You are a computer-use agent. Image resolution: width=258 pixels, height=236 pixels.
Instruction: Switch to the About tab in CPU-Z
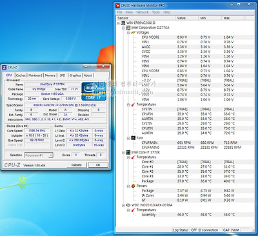[x=88, y=75]
